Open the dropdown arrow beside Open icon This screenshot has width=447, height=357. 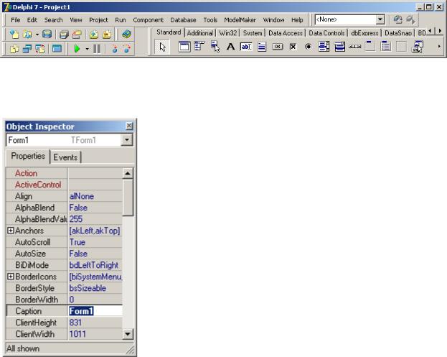click(37, 34)
